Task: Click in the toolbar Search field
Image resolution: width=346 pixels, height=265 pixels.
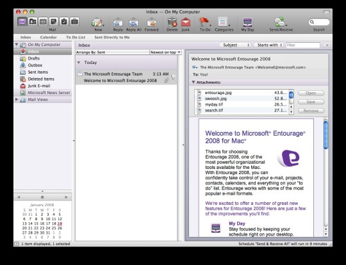Action: tap(319, 22)
